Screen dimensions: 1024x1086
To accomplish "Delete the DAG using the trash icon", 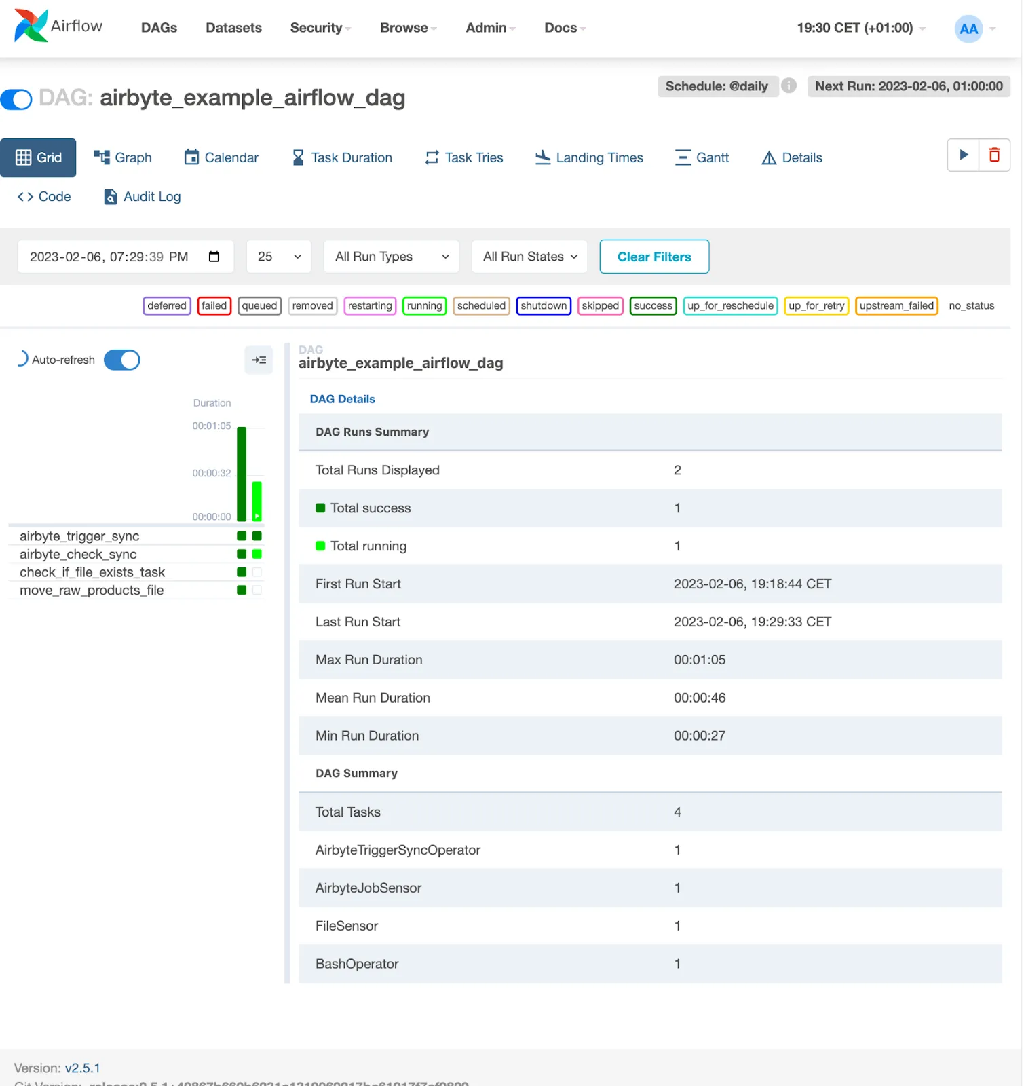I will tap(994, 155).
